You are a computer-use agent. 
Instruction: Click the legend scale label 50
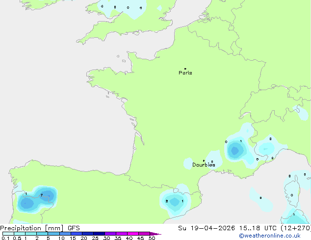(152, 238)
